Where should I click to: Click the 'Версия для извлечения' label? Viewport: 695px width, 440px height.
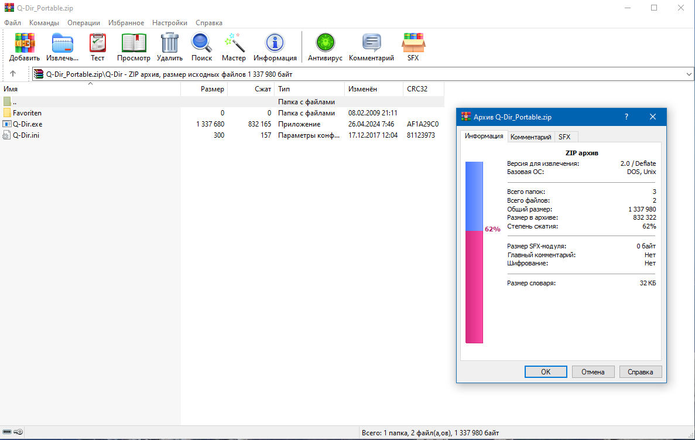click(x=543, y=163)
